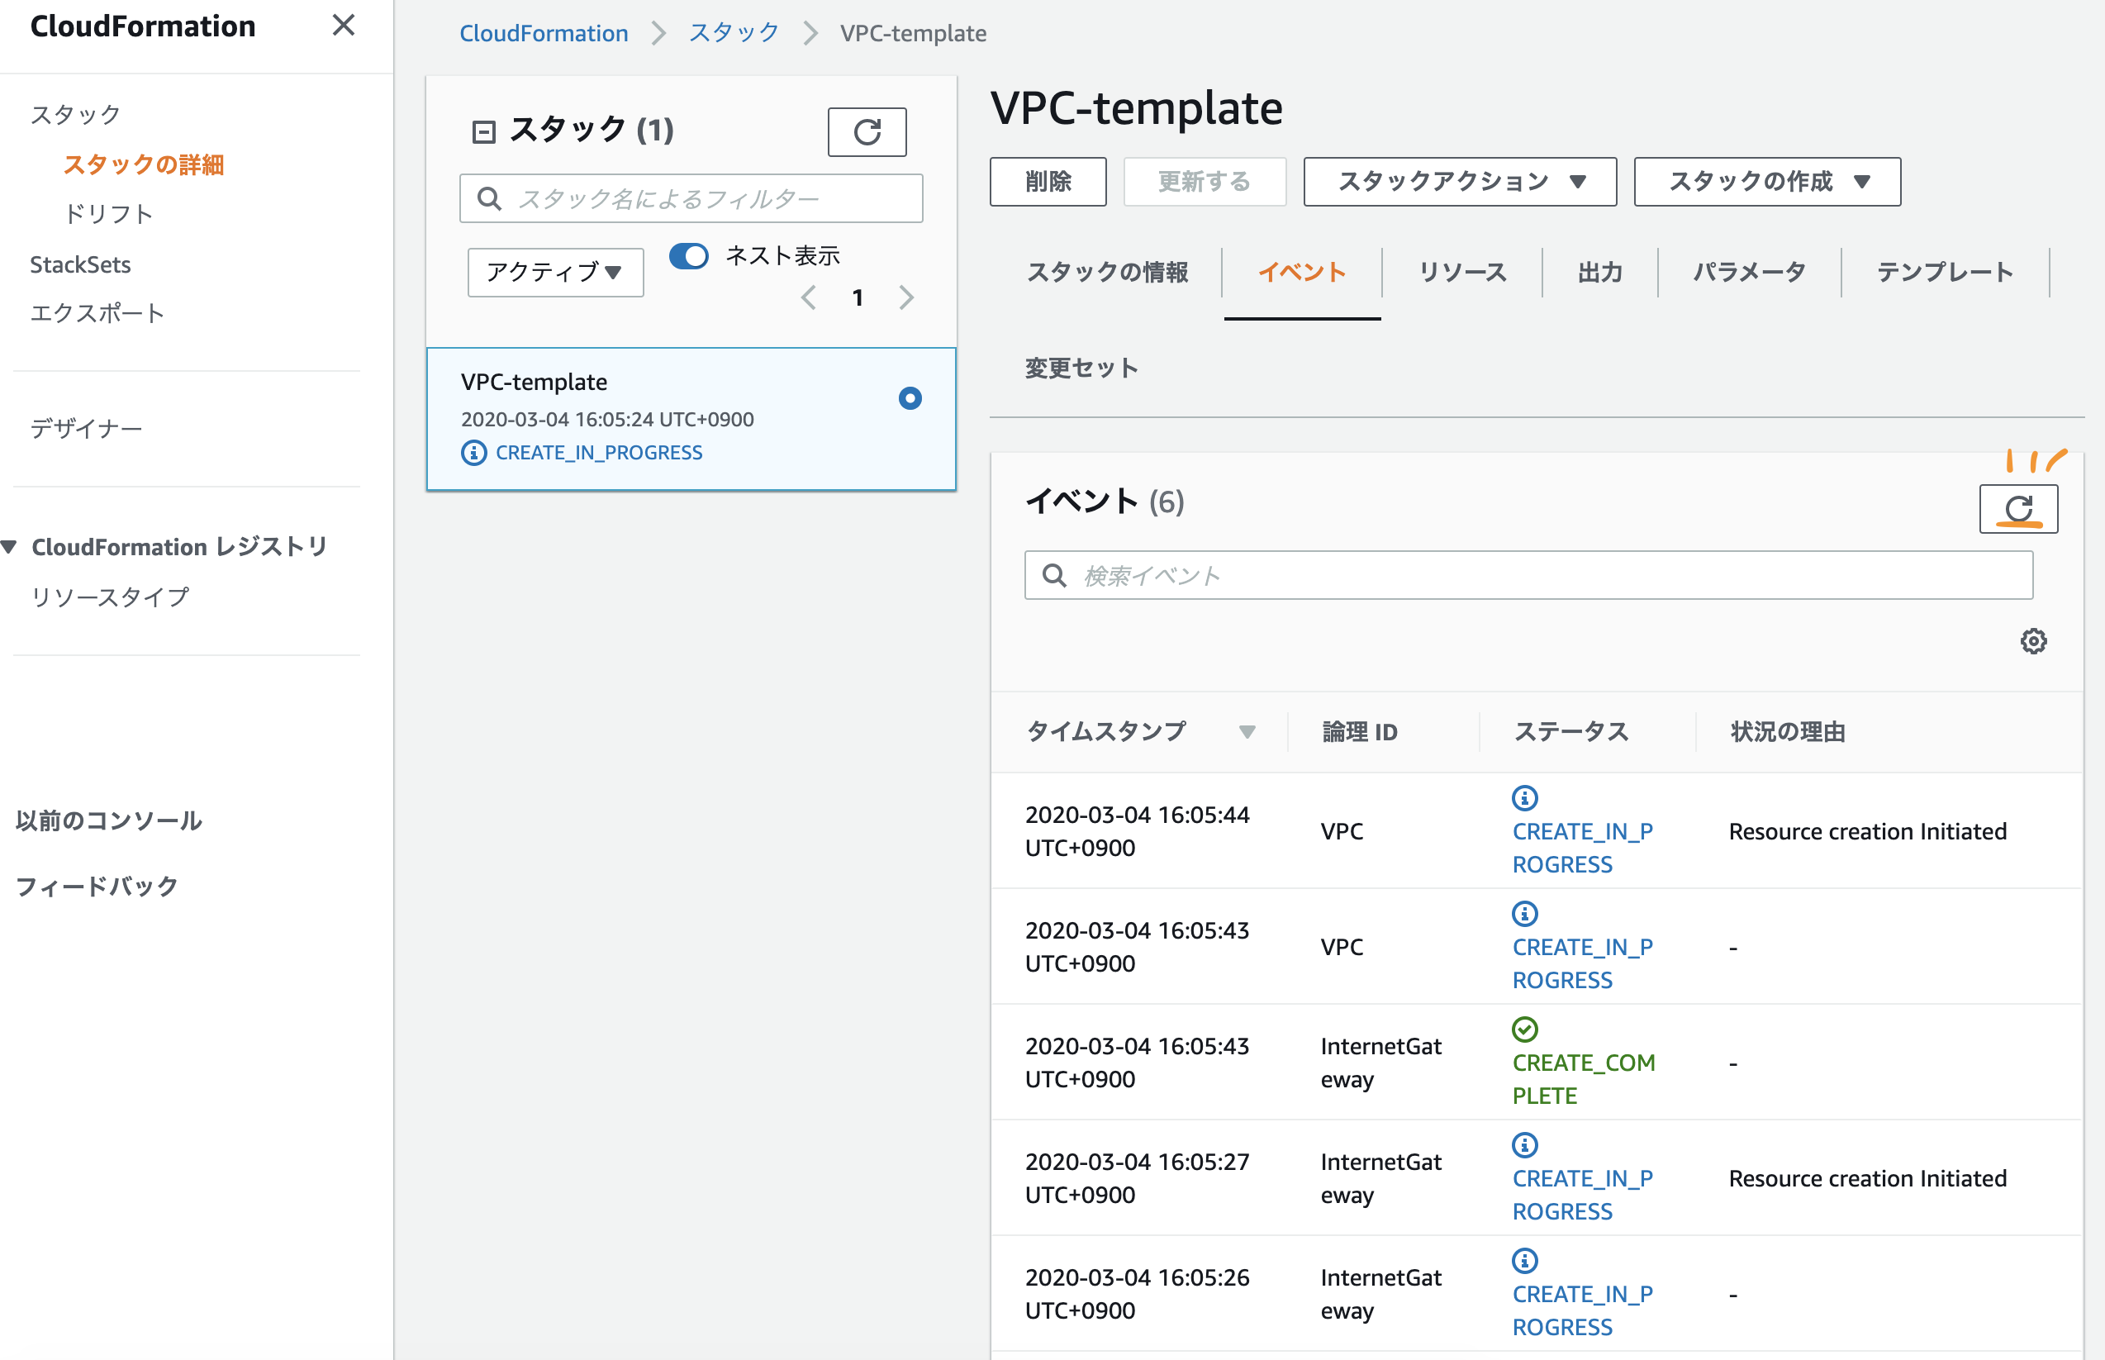
Task: Click the logical ID column header
Action: coord(1360,732)
